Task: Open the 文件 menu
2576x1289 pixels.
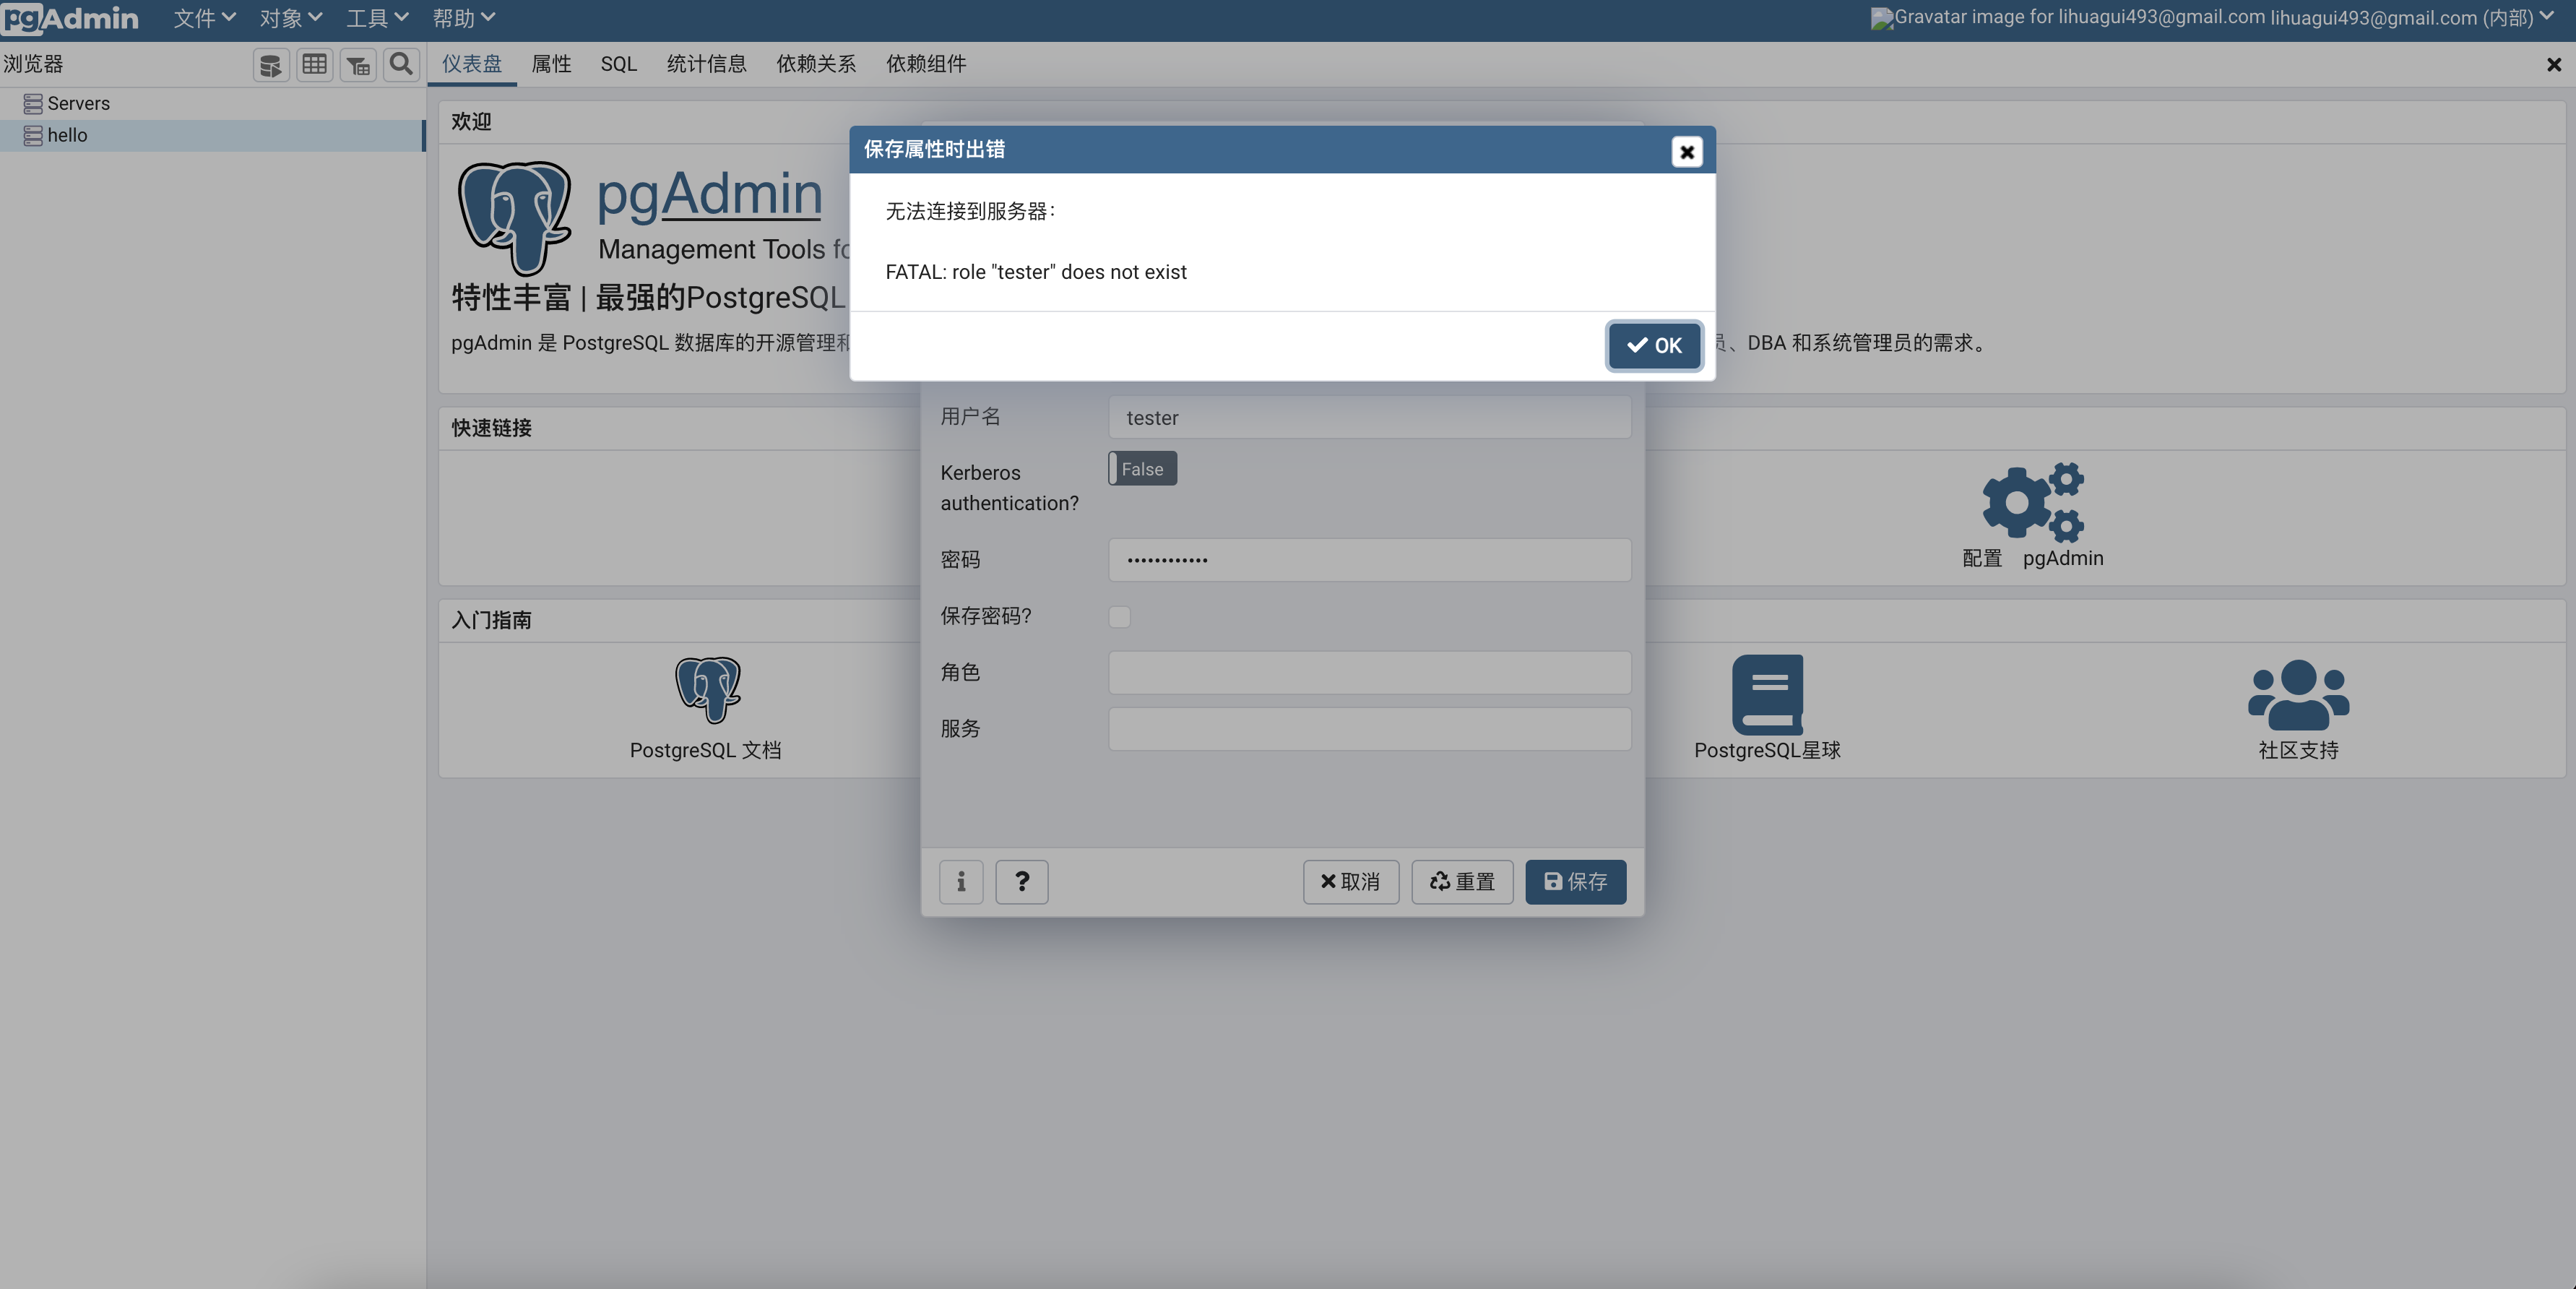Action: (204, 18)
